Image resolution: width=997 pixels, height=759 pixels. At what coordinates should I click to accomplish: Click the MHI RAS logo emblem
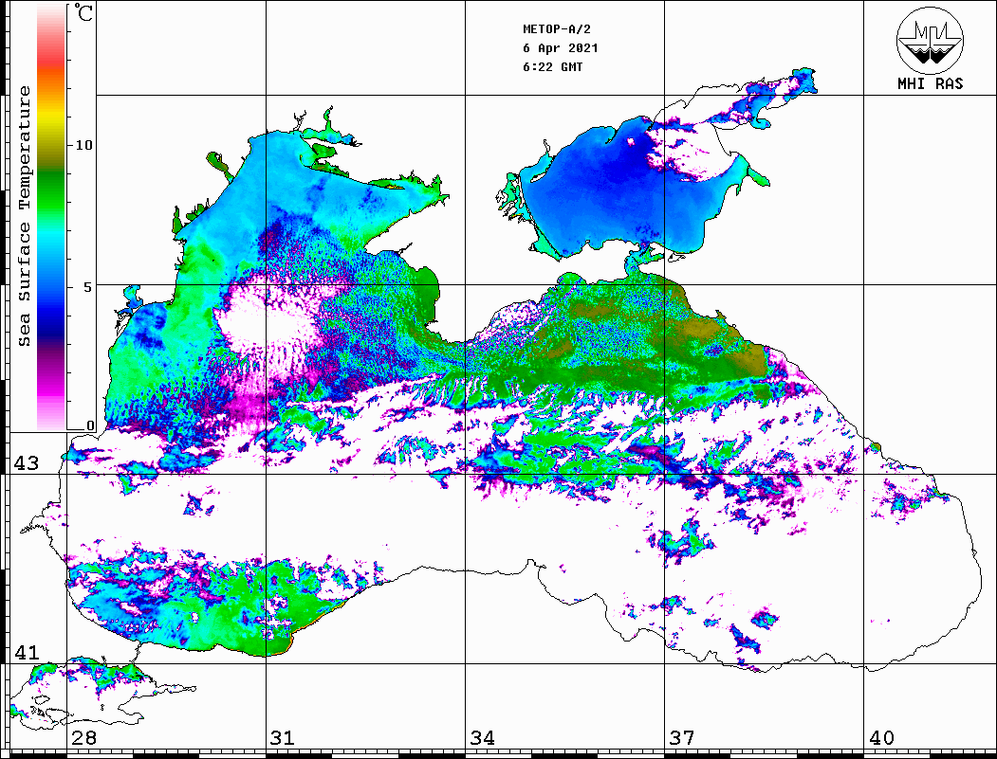(930, 40)
